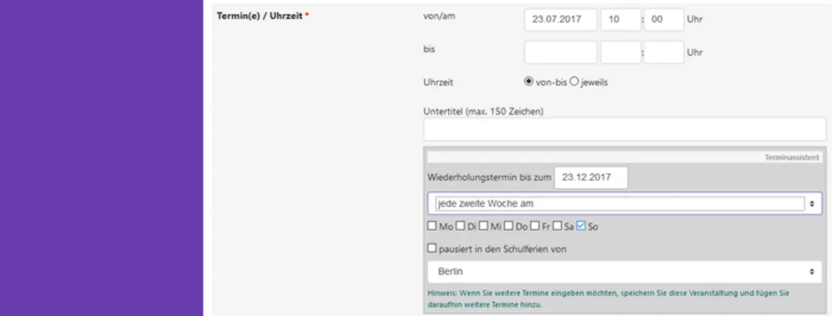Click the start date field showing 23.07.2017

click(x=560, y=19)
